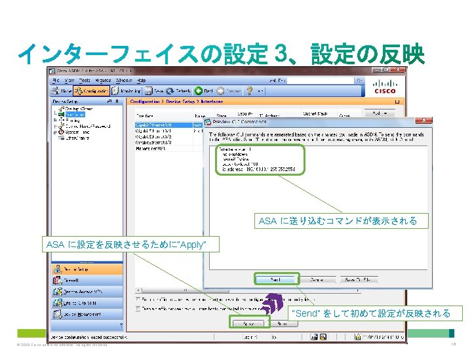Open the File menu
472x354 pixels.
[56, 81]
